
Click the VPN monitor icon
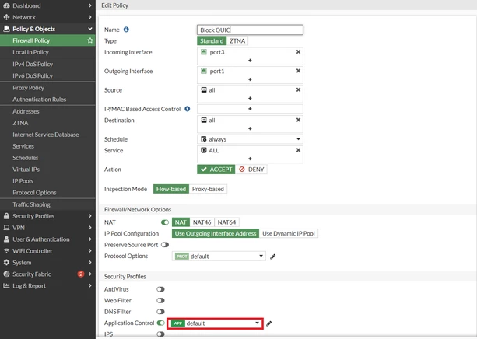(6, 227)
